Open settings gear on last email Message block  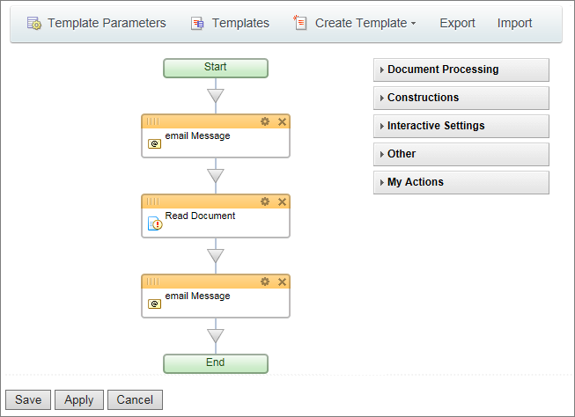[x=265, y=282]
